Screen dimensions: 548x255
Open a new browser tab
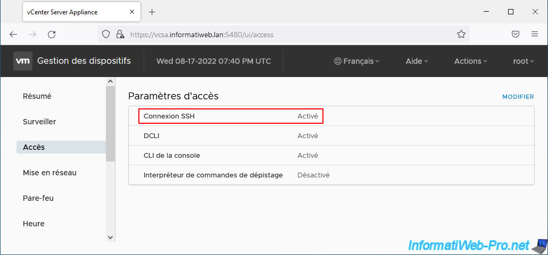tap(152, 12)
